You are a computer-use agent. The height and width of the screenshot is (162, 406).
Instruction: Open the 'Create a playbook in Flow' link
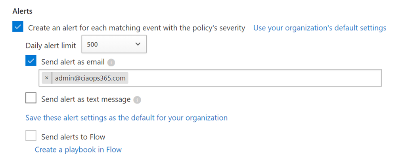[x=78, y=150]
